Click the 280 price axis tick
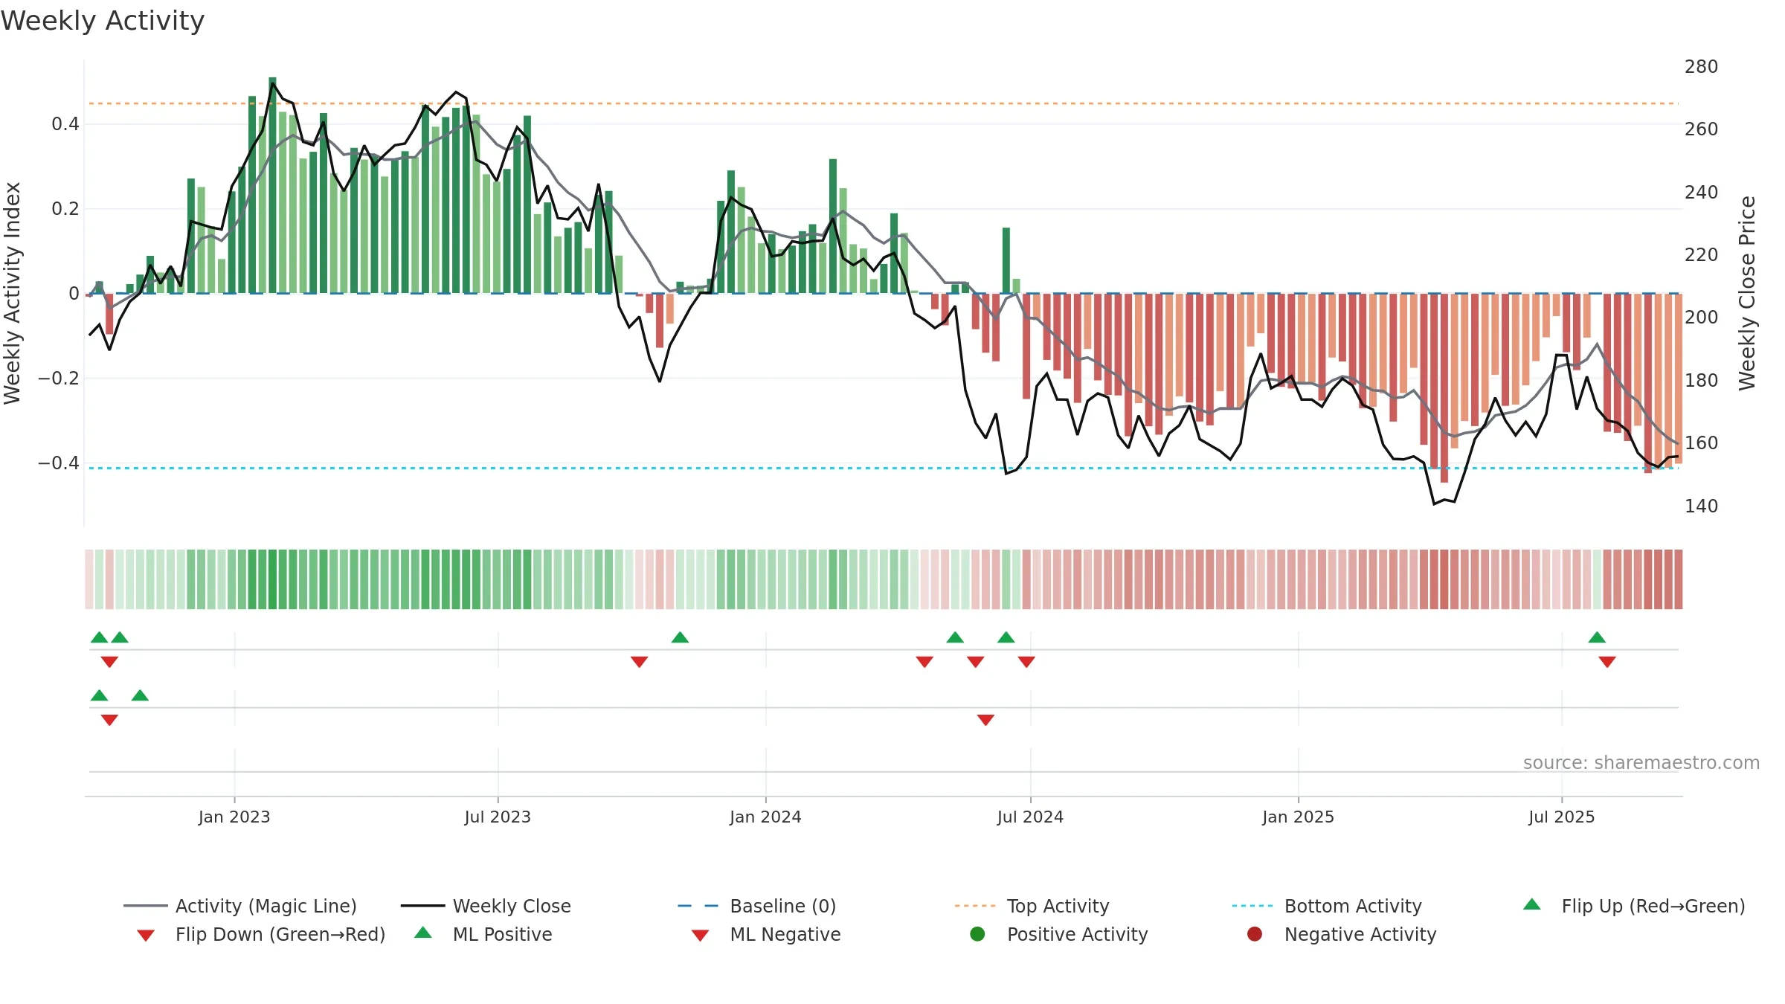Image resolution: width=1785 pixels, height=1004 pixels. pyautogui.click(x=1702, y=67)
